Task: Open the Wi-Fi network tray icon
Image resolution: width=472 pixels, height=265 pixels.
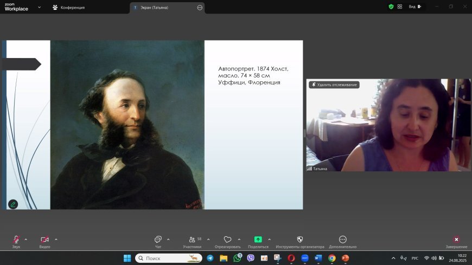Action: click(426, 258)
